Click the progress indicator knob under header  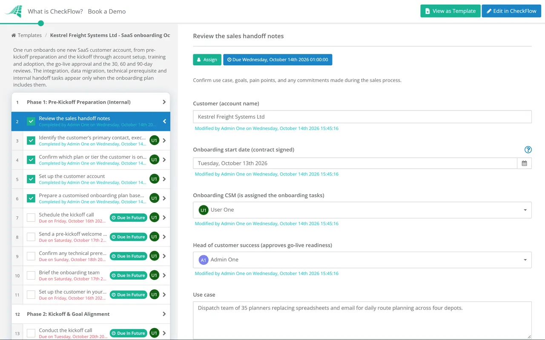pos(41,23)
